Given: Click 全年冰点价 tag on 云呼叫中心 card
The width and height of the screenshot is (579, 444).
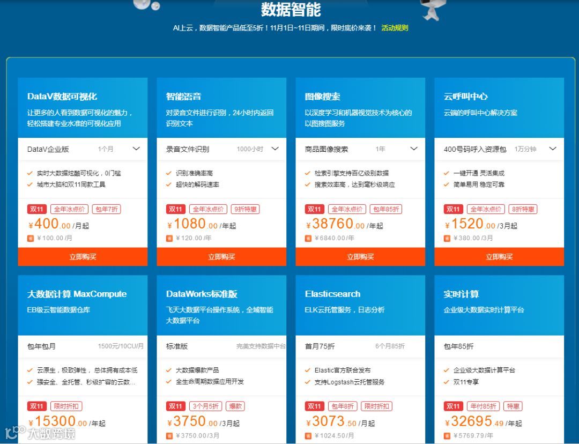Looking at the screenshot, I should 486,209.
